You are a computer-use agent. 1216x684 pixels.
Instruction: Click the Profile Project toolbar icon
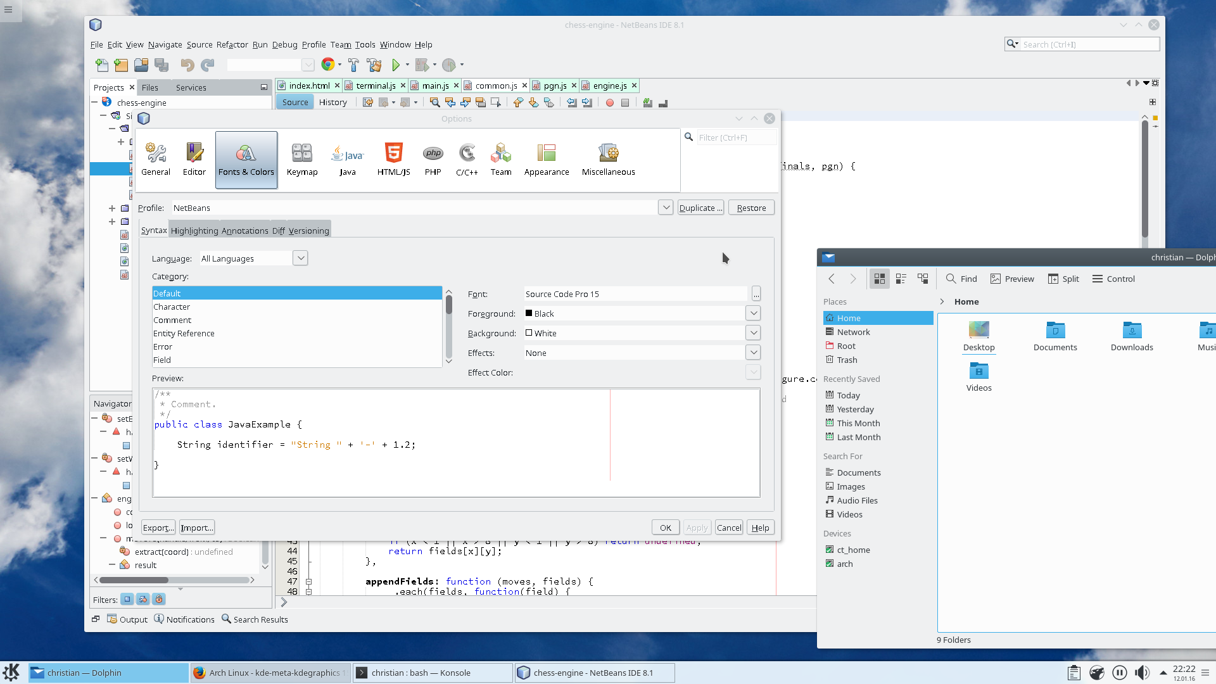coord(449,65)
